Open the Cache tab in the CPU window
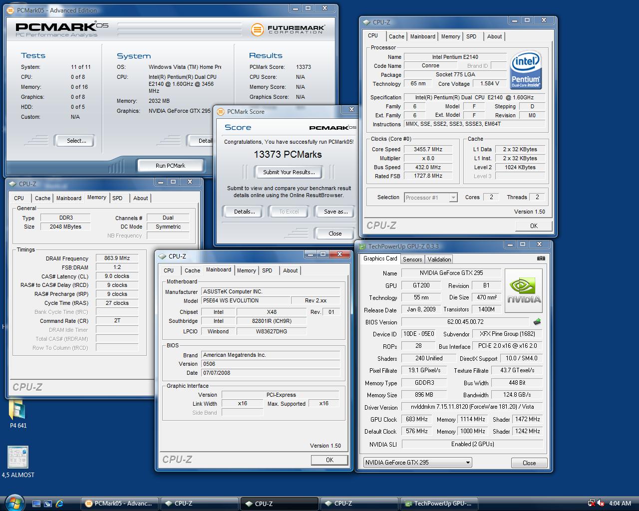The height and width of the screenshot is (511, 639). pyautogui.click(x=396, y=36)
